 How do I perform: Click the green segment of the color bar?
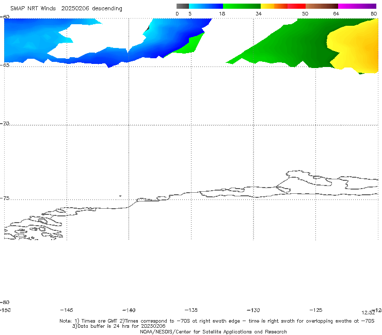click(242, 6)
